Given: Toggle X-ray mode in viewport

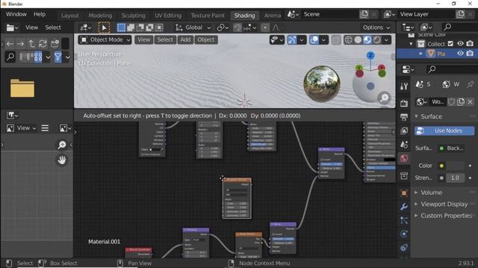Looking at the screenshot, I should click(335, 39).
